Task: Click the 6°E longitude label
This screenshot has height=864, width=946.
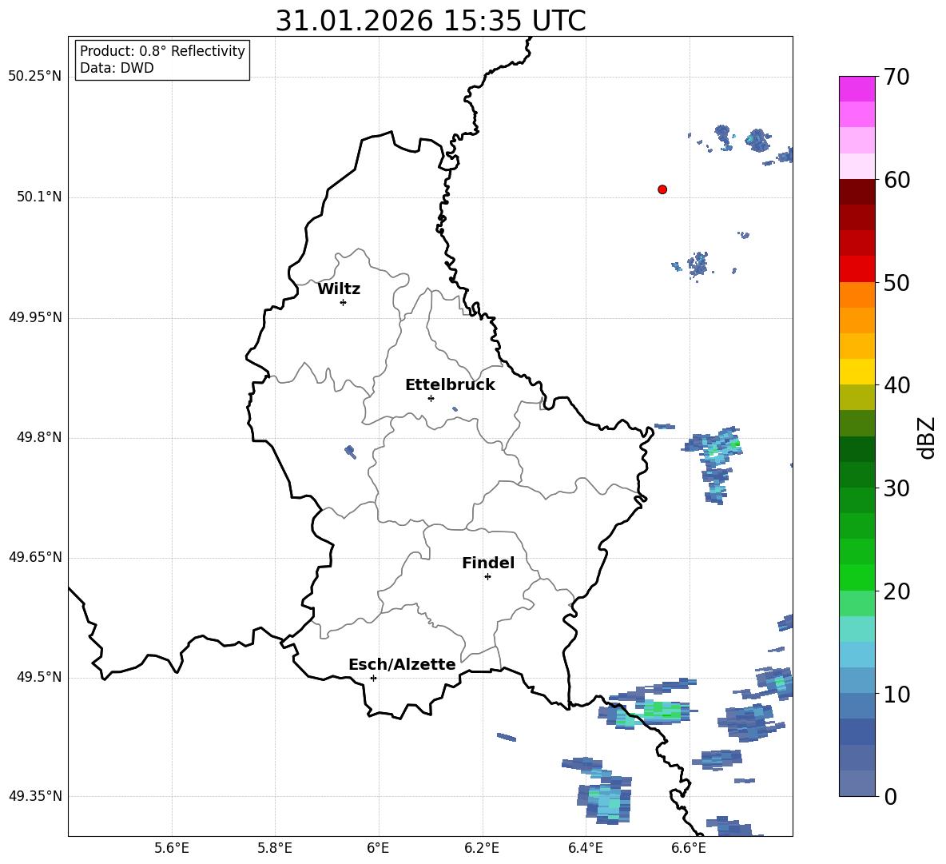Action: (378, 848)
